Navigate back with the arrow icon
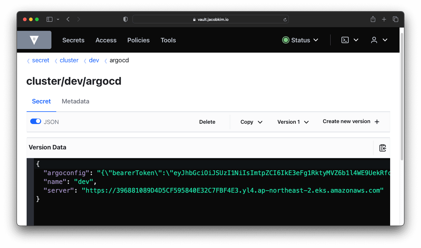421x248 pixels. 68,19
